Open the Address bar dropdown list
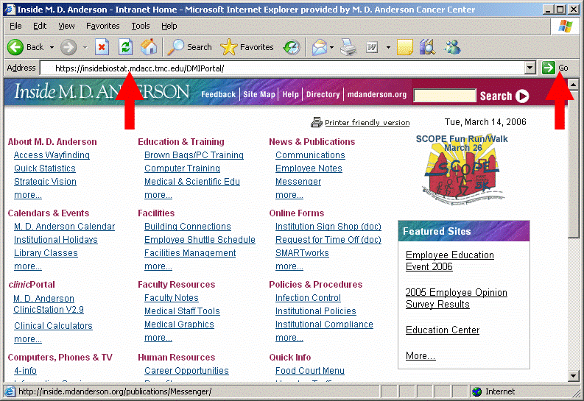This screenshot has height=401, width=584. tap(530, 68)
